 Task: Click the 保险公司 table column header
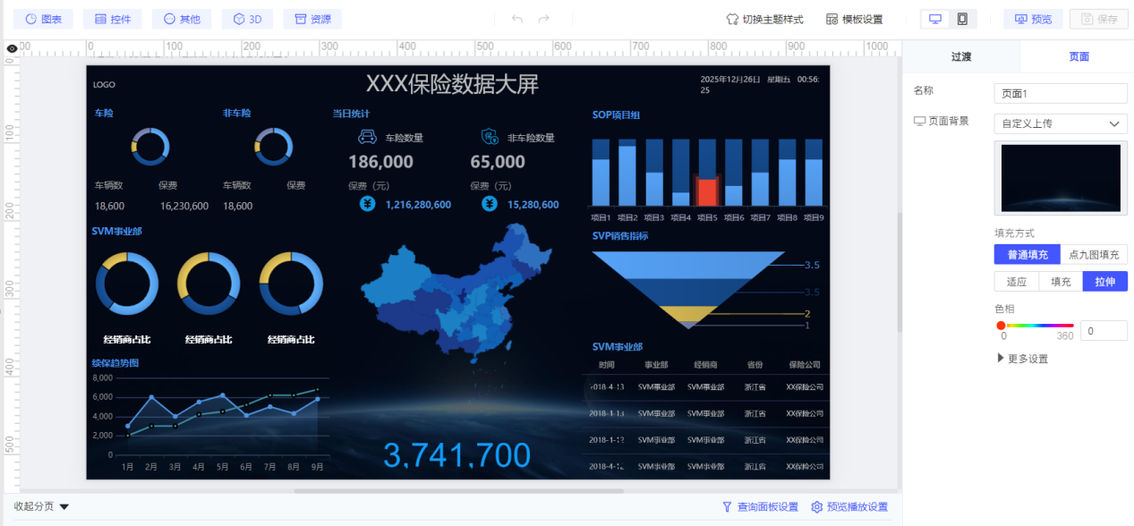pos(804,365)
